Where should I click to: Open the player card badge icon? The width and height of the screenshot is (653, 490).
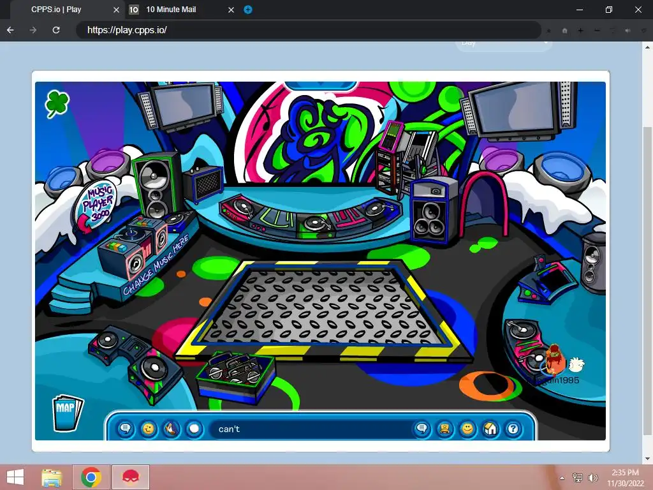point(444,429)
